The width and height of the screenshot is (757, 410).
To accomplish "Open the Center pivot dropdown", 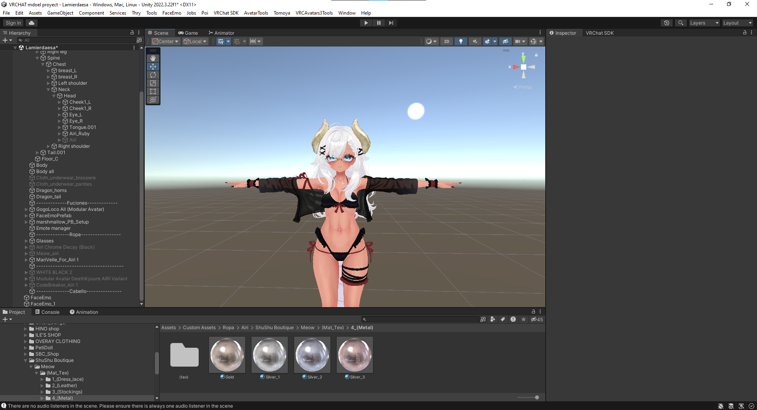I will (166, 41).
